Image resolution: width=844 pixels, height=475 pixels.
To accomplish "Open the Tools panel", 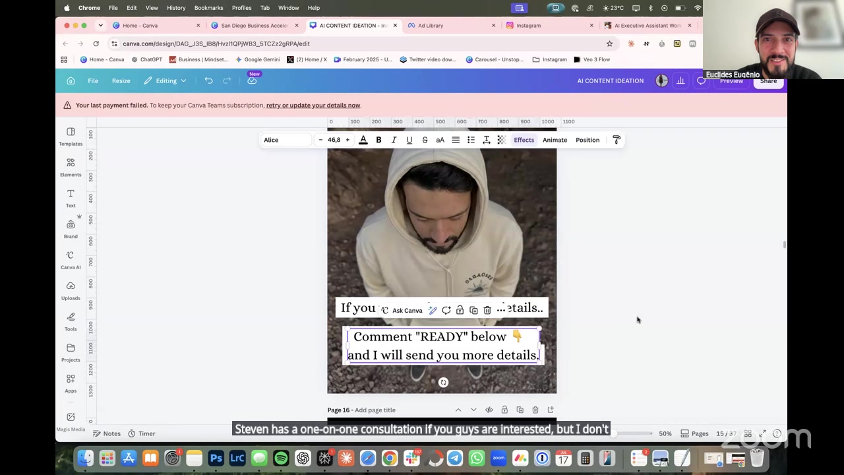I will click(71, 322).
